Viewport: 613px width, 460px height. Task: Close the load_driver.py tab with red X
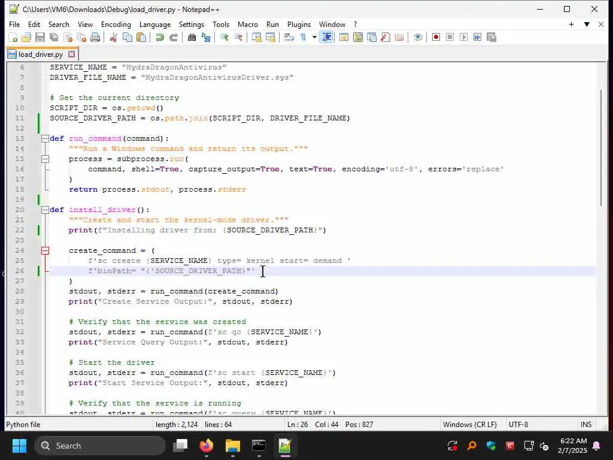pos(72,54)
